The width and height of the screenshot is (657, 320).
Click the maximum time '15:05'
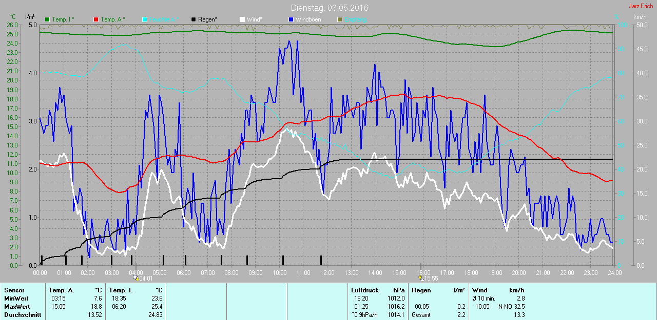59,307
